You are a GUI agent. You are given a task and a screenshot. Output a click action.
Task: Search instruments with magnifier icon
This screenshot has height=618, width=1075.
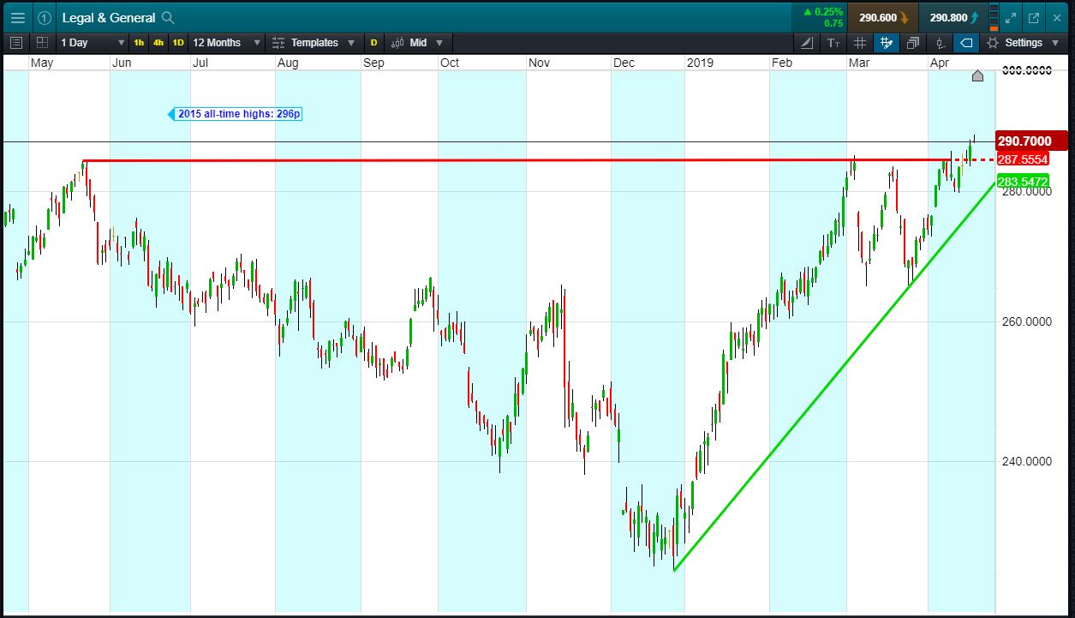168,17
